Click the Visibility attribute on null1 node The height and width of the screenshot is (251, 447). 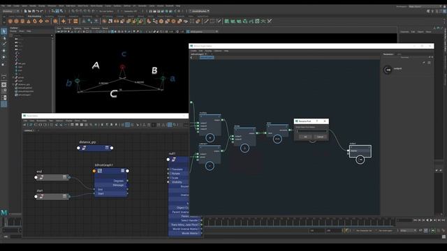pyautogui.click(x=177, y=182)
